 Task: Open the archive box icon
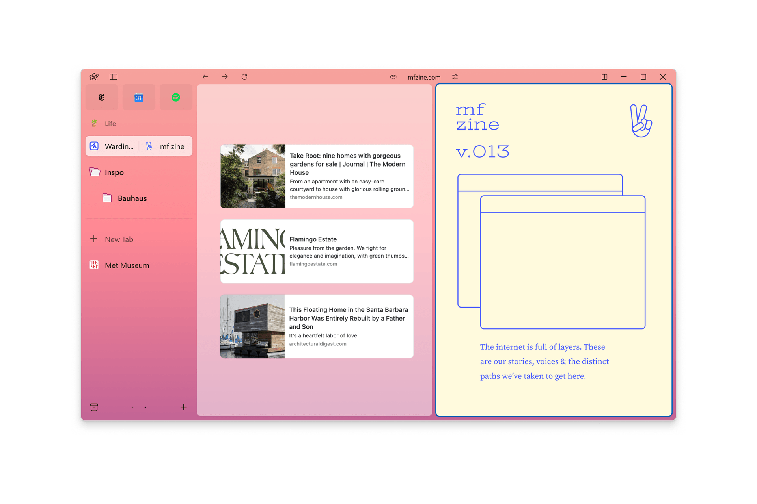click(x=94, y=407)
